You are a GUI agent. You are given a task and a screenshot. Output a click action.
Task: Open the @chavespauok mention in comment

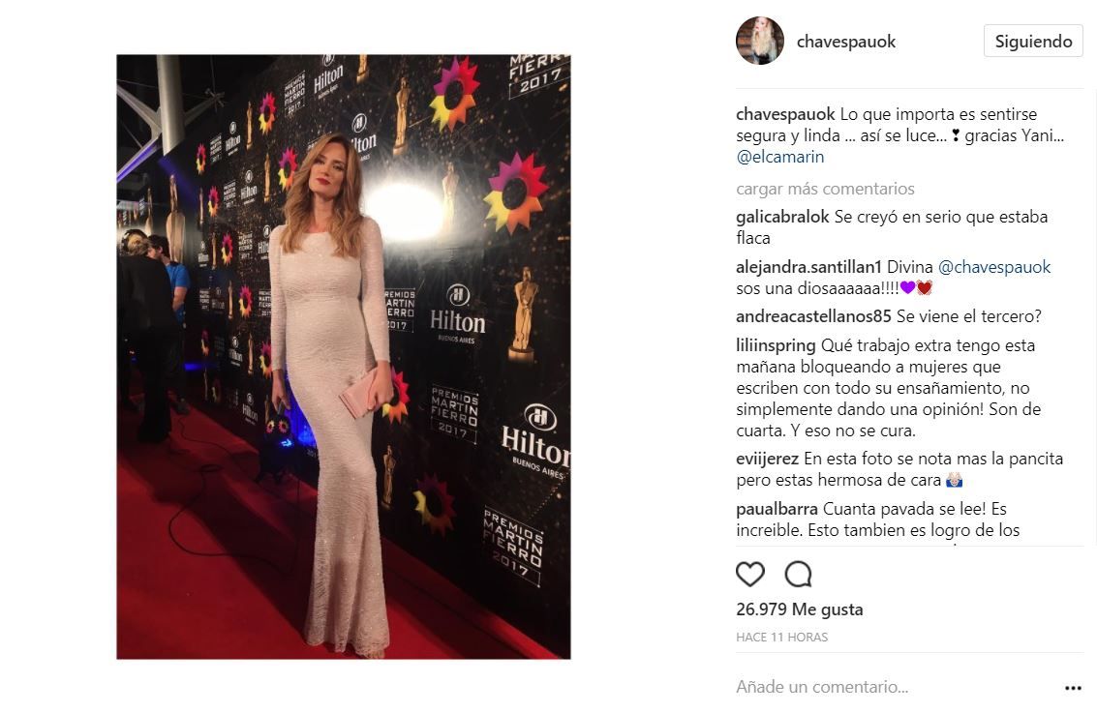994,267
